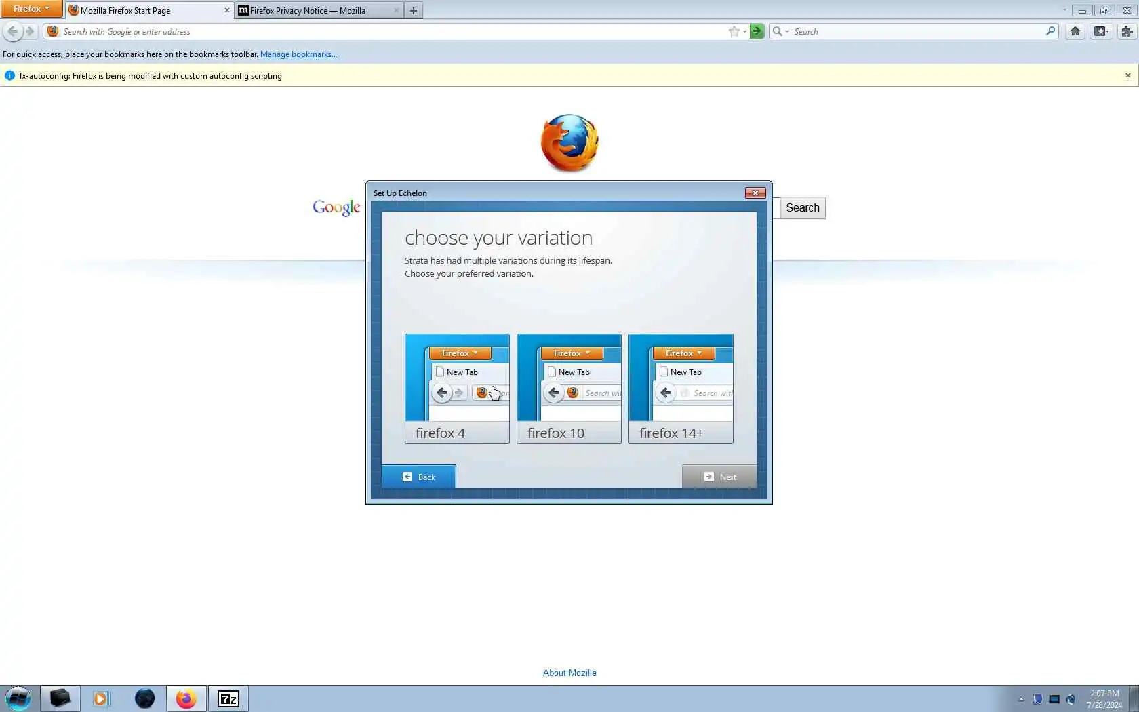Click the Firefox logo on start page
Screen dimensions: 1139x712
569,143
